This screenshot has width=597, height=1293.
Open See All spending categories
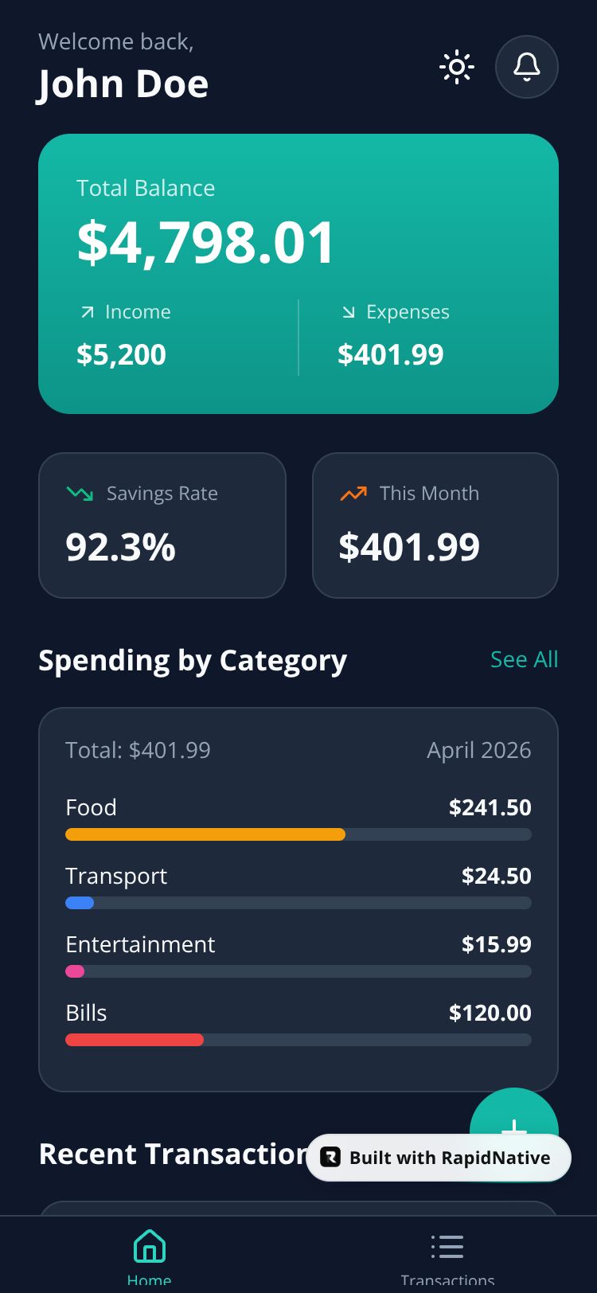click(x=525, y=659)
